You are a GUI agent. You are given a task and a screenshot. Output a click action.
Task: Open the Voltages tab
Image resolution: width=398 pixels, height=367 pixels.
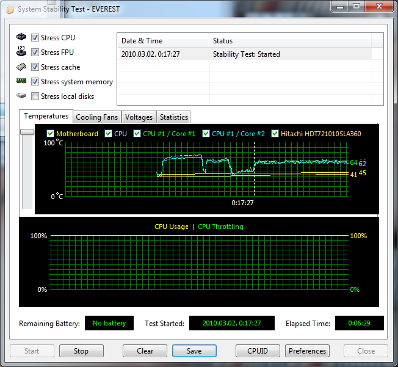[139, 117]
